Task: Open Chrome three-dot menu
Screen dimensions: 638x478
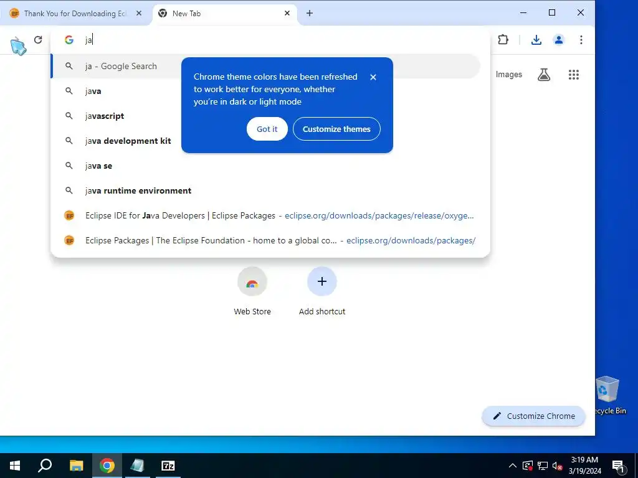Action: pyautogui.click(x=581, y=39)
